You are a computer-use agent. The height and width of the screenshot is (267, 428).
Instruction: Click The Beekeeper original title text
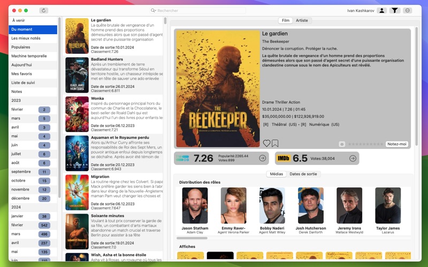click(276, 42)
